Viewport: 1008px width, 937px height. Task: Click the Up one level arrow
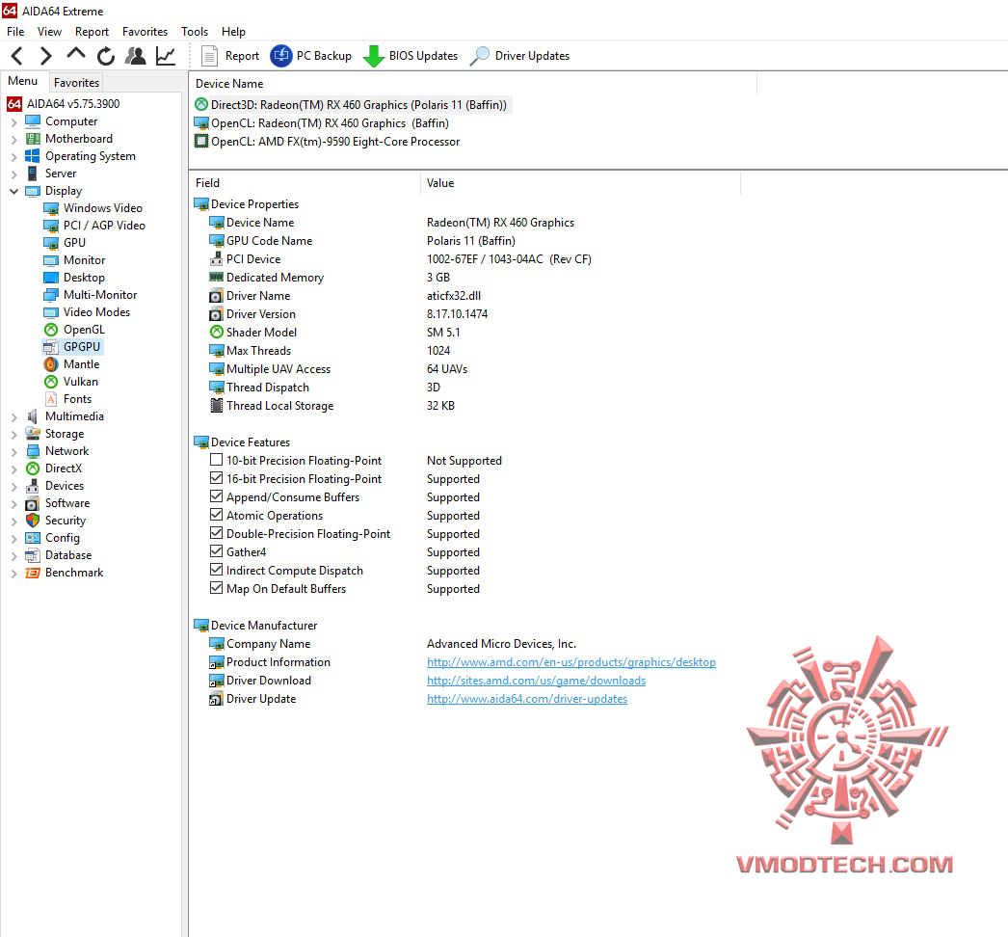coord(76,54)
